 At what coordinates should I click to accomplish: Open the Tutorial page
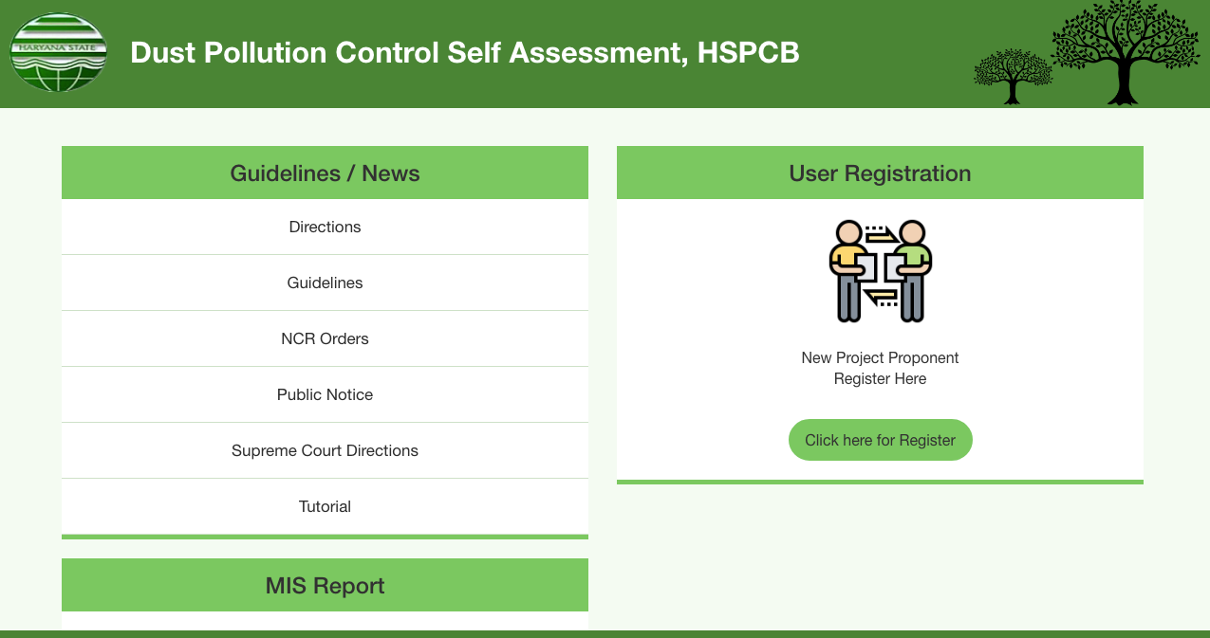(325, 506)
